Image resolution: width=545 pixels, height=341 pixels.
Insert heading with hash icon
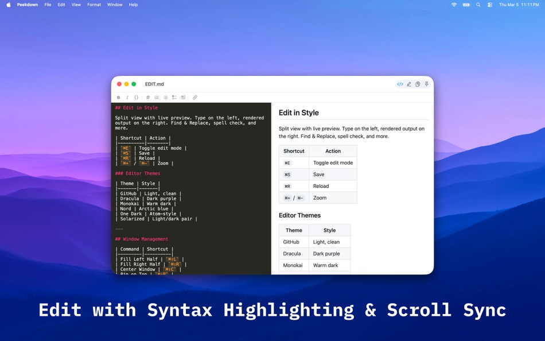click(x=147, y=98)
